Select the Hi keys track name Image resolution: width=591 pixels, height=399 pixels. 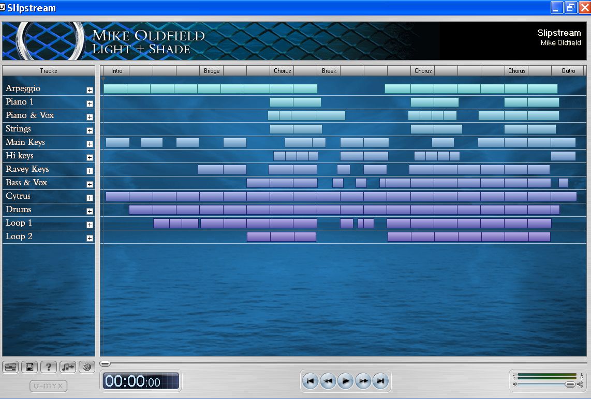click(20, 156)
